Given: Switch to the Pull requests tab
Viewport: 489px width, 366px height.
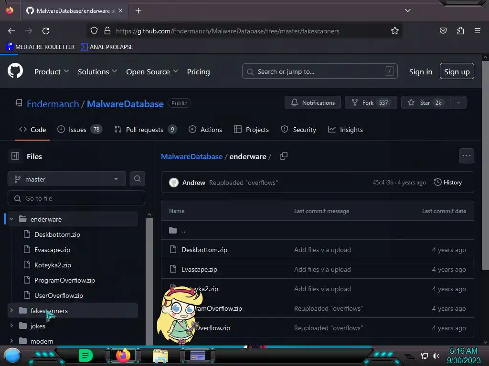Looking at the screenshot, I should [146, 130].
